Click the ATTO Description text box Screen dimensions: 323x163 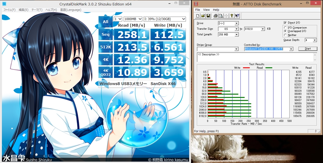[255, 57]
